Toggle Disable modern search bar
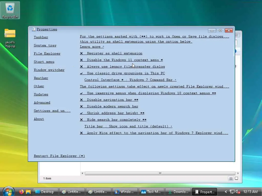 point(109,106)
